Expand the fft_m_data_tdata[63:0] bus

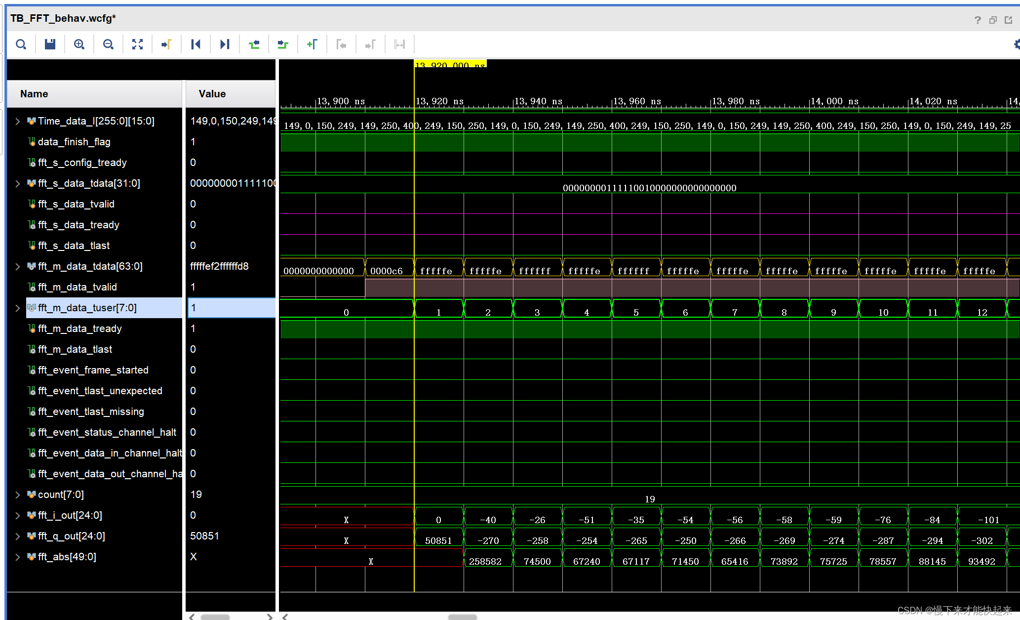18,266
